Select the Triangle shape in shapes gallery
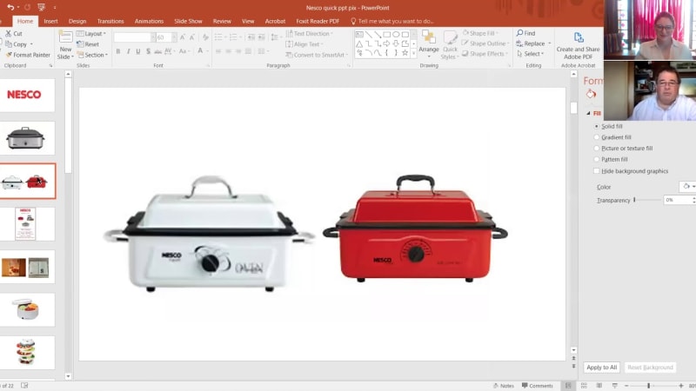696x391 pixels. (x=359, y=43)
